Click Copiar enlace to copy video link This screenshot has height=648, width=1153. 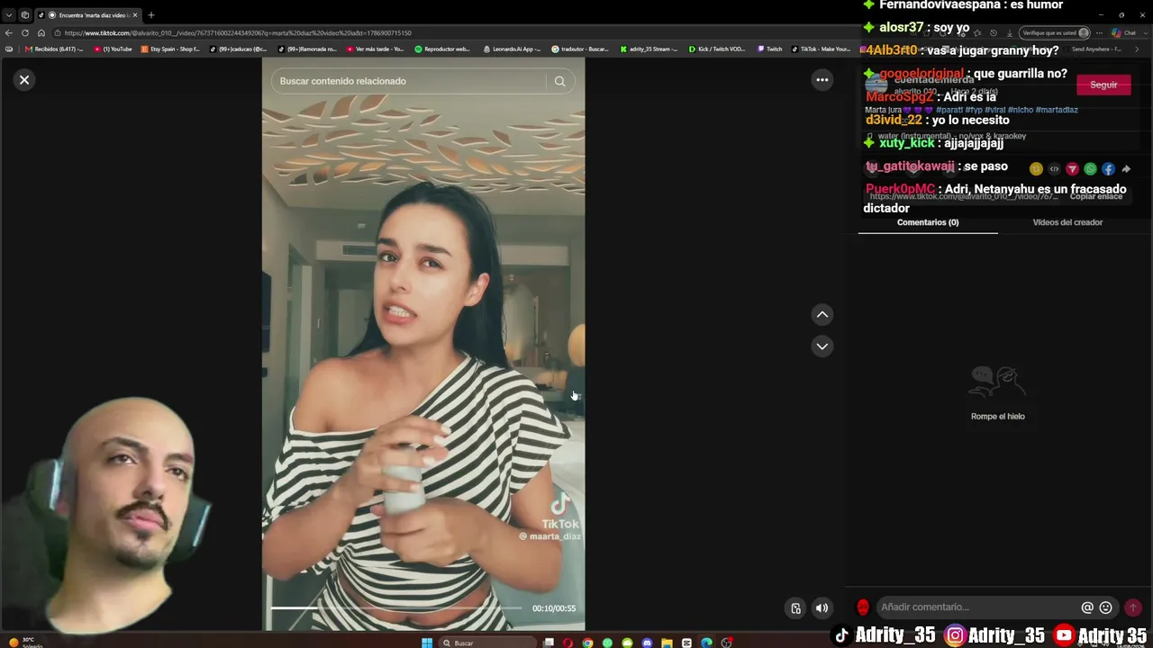pos(1096,196)
